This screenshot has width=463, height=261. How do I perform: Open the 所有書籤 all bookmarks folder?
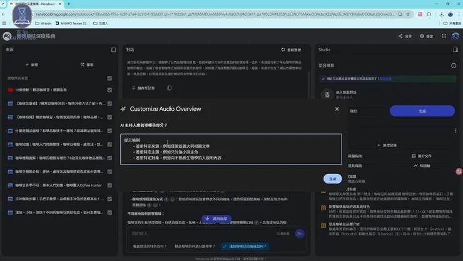tap(452, 23)
